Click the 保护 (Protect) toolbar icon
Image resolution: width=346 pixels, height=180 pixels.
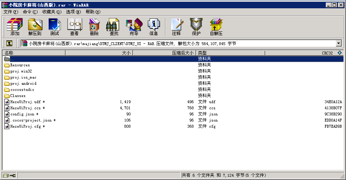click(x=196, y=27)
